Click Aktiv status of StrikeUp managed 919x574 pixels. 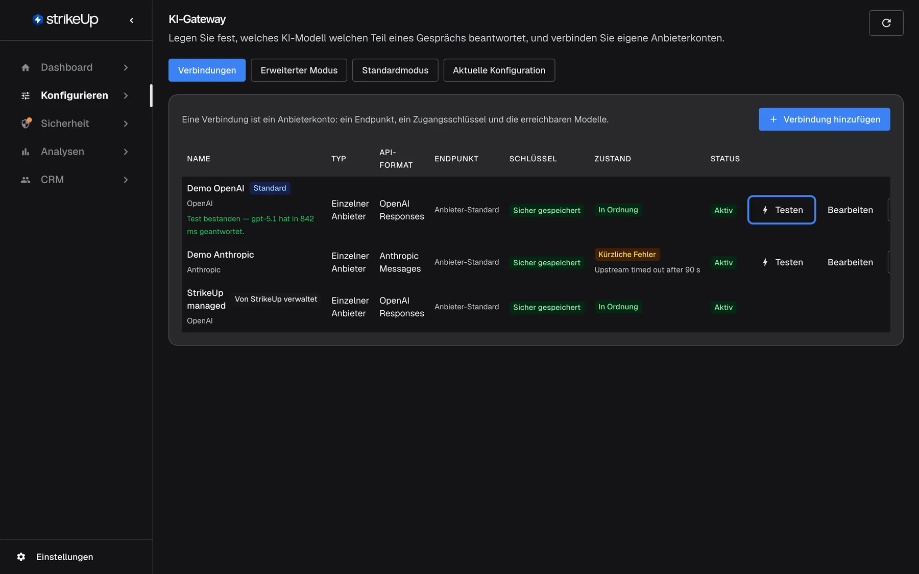723,307
